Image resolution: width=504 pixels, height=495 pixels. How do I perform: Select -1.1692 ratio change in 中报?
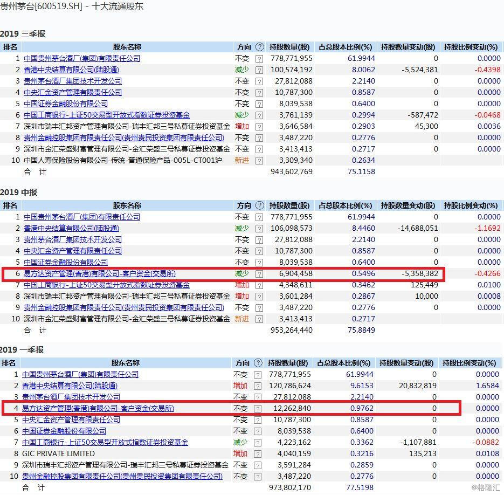488,229
